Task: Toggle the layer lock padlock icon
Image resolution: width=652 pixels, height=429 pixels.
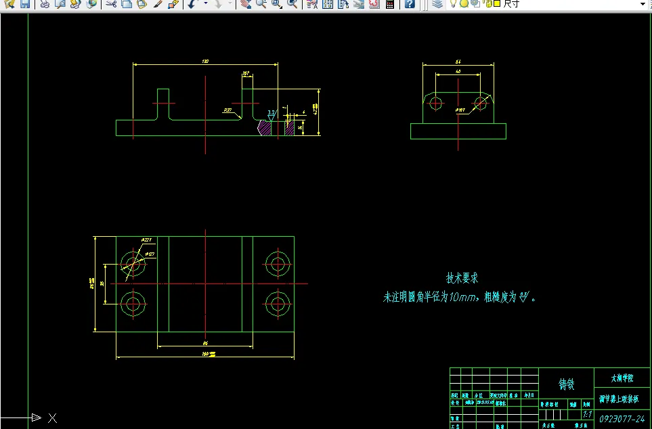Action: [488, 4]
